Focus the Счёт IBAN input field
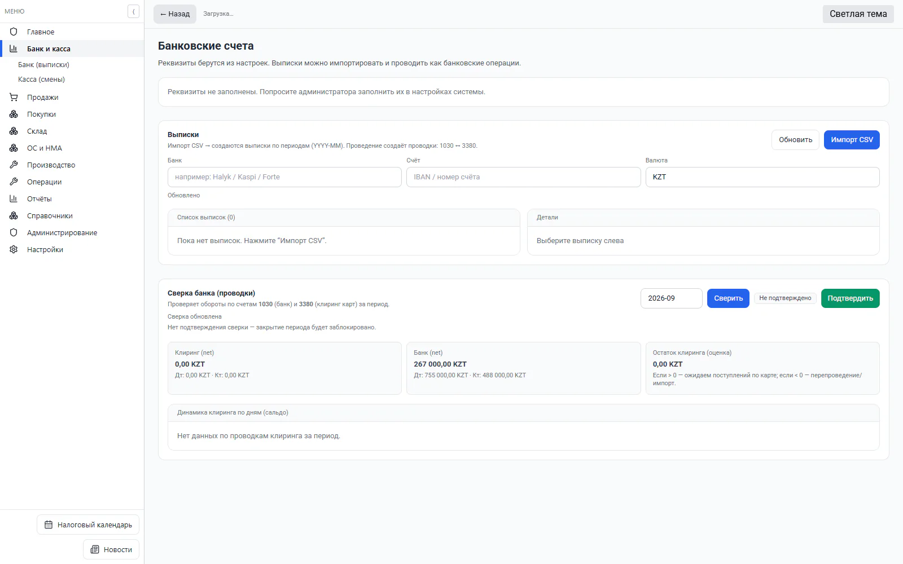 pyautogui.click(x=523, y=177)
